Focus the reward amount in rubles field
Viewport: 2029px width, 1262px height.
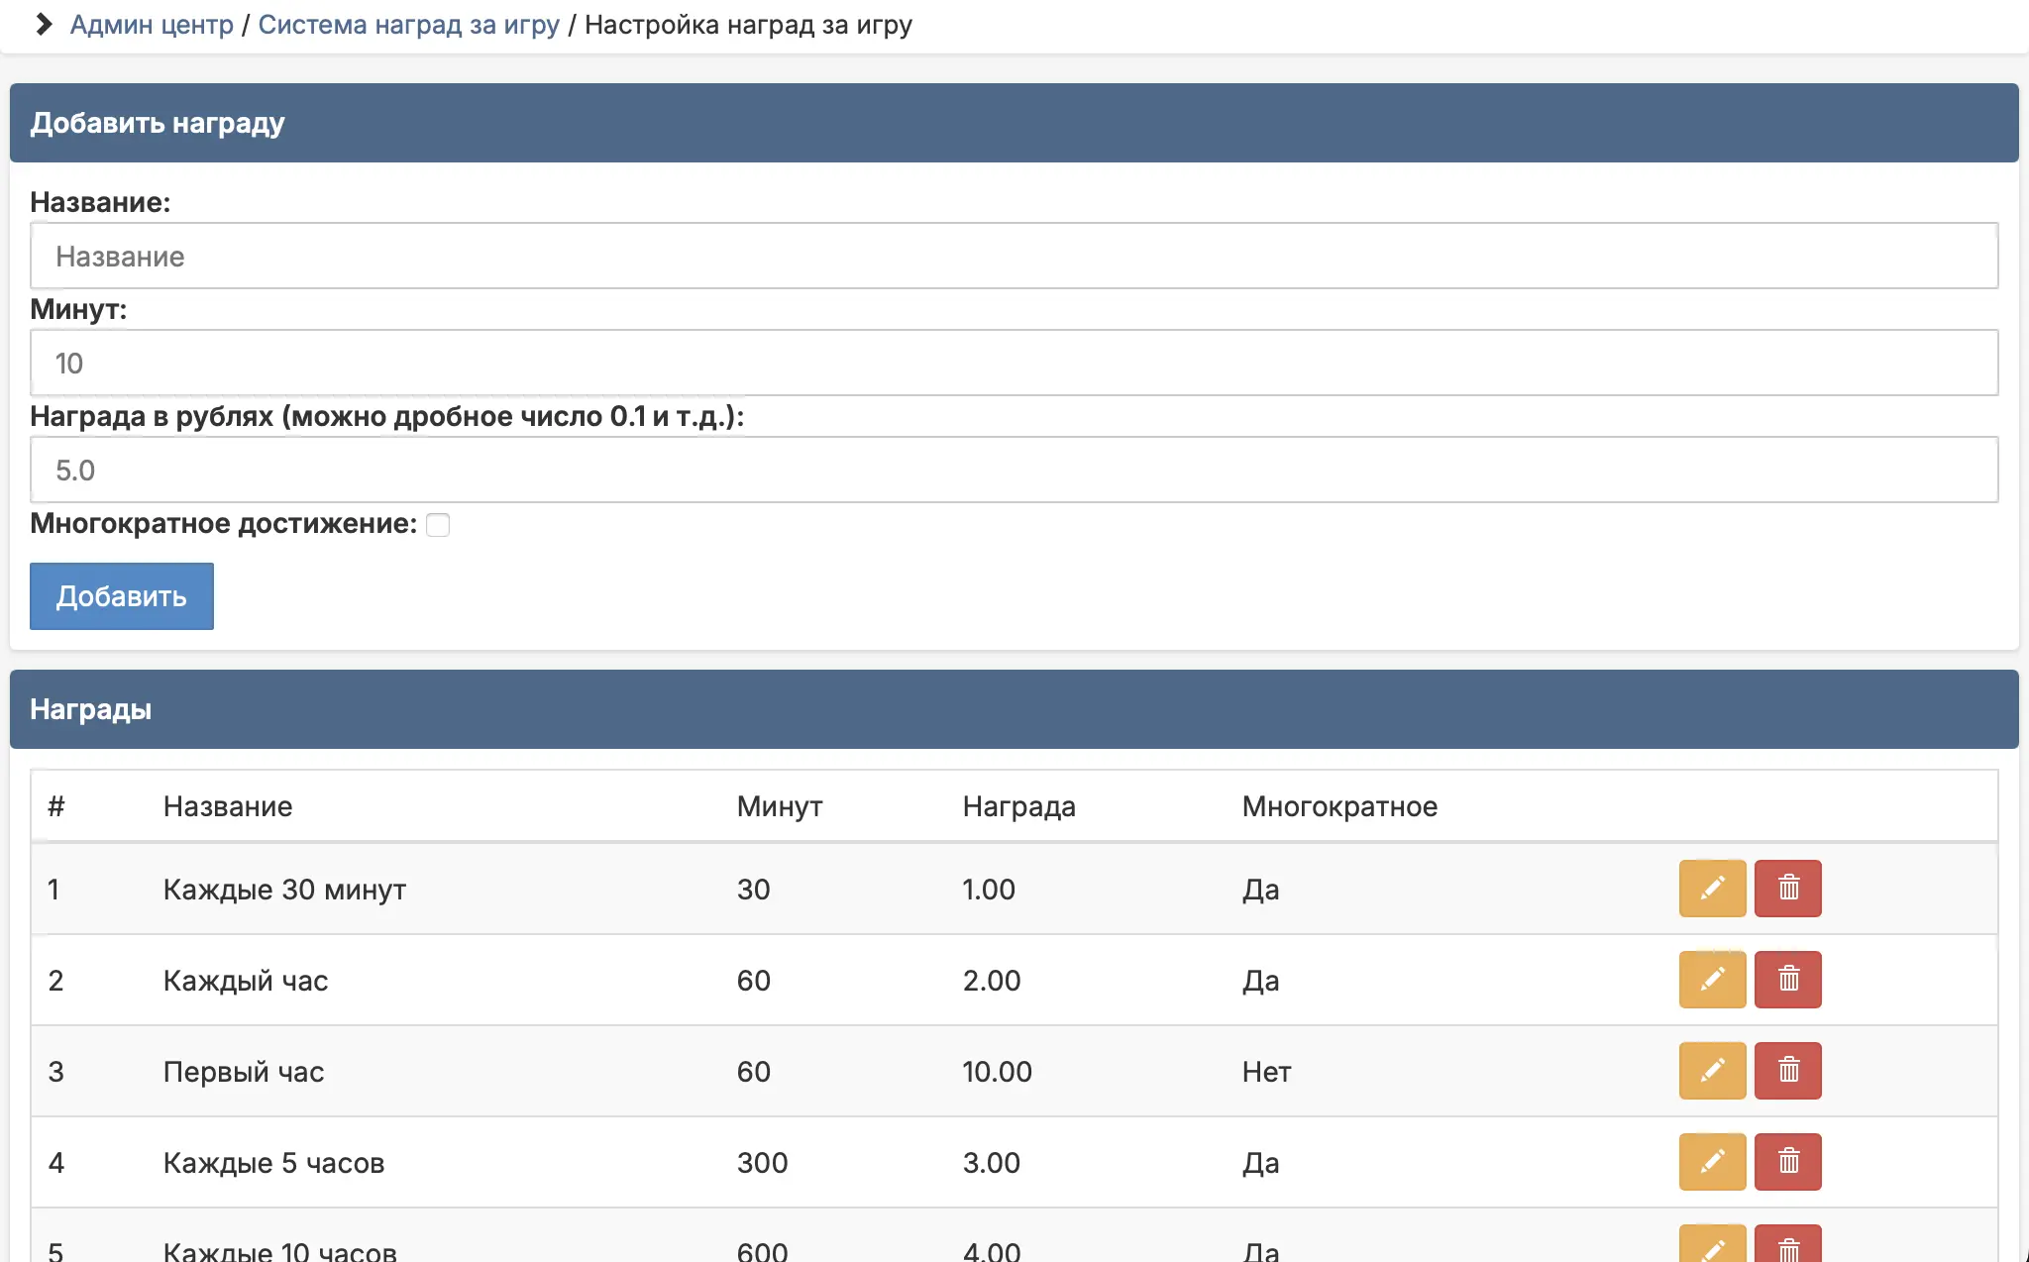point(1014,471)
